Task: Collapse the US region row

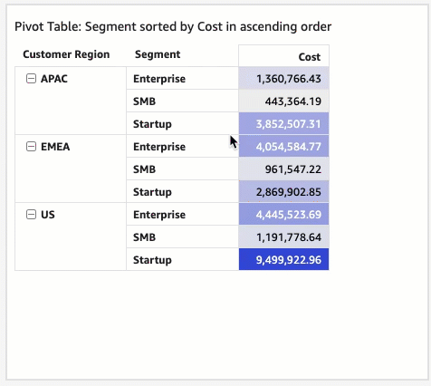Action: (x=31, y=215)
